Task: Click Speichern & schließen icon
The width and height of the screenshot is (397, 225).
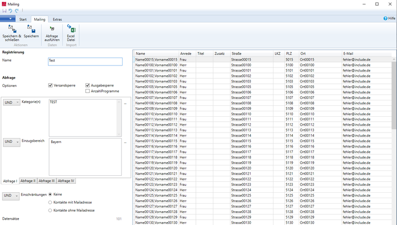Action: point(12,29)
